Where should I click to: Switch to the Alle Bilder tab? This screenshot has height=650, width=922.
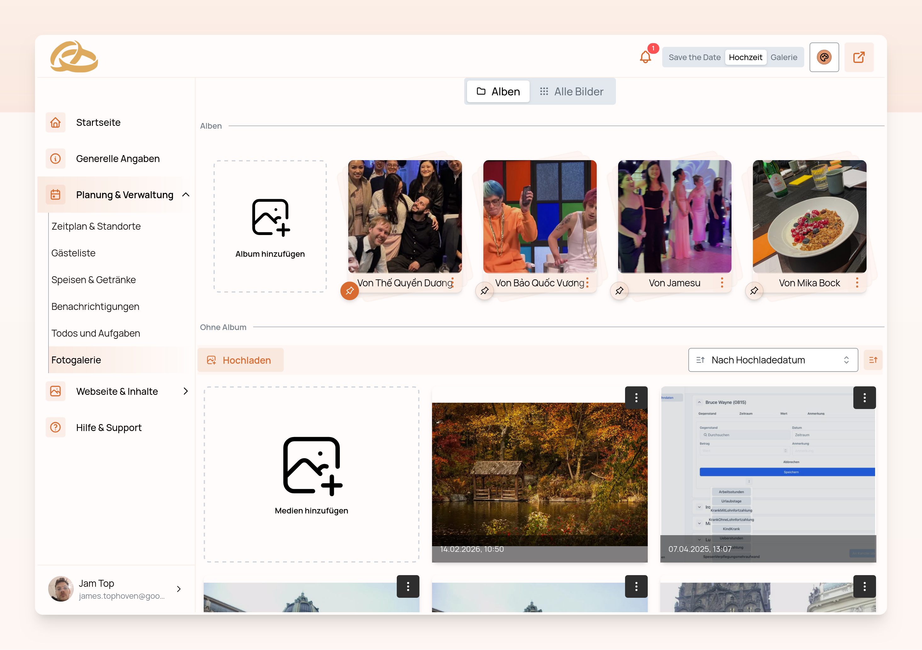pyautogui.click(x=572, y=92)
